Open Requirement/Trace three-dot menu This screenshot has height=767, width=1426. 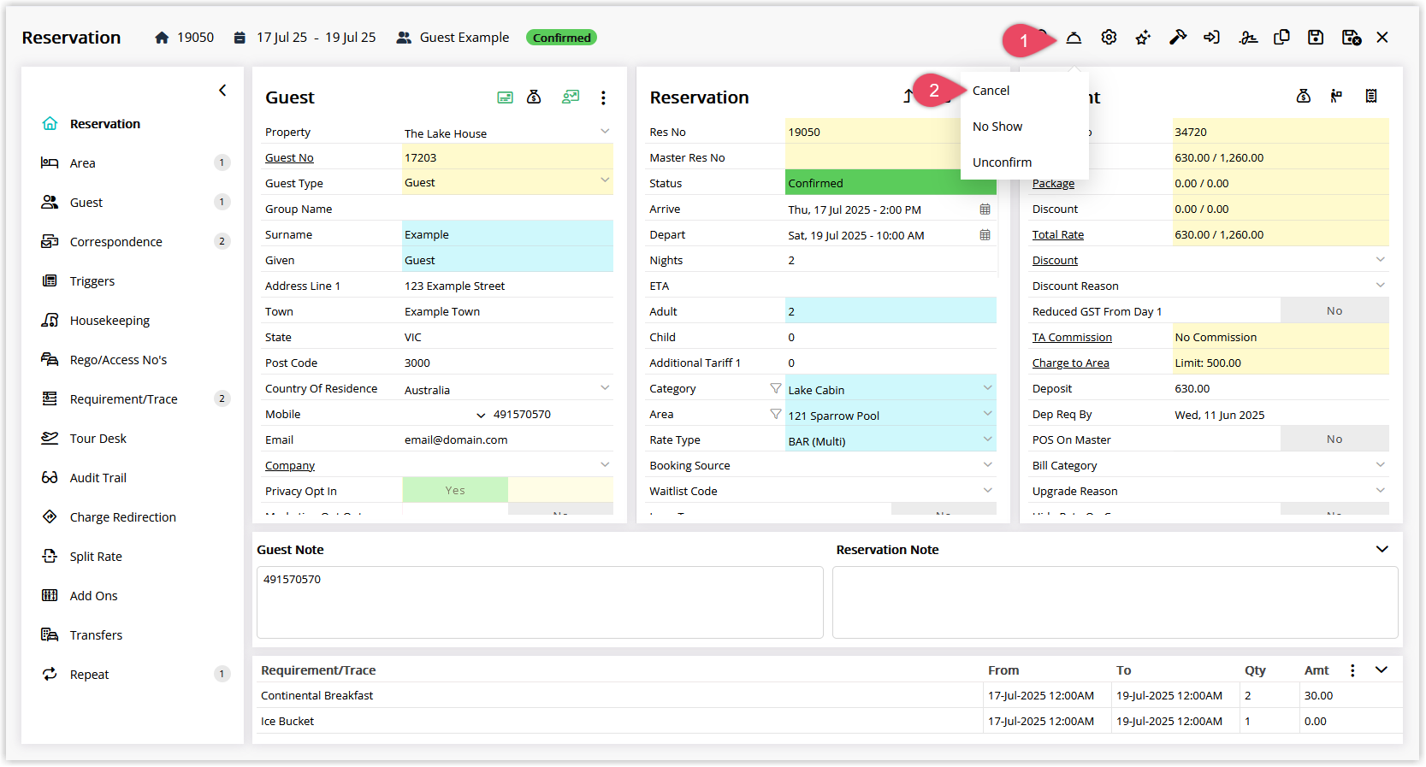(1352, 670)
